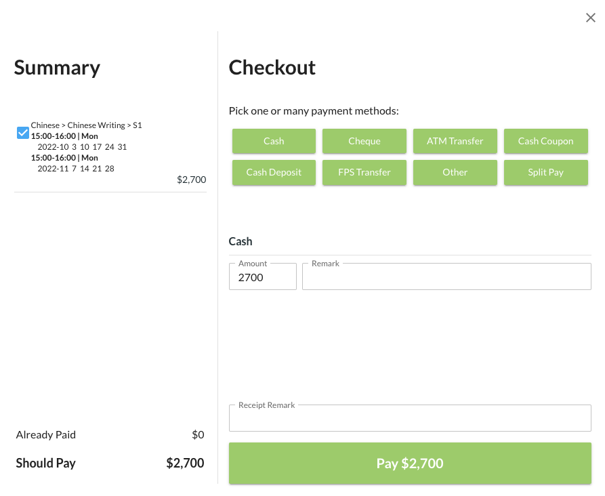The height and width of the screenshot is (496, 605).
Task: Select FPS Transfer payment method
Action: (x=364, y=172)
